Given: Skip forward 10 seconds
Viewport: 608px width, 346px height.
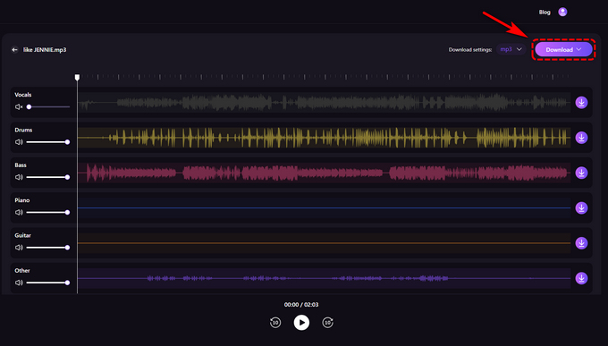Looking at the screenshot, I should pyautogui.click(x=327, y=323).
